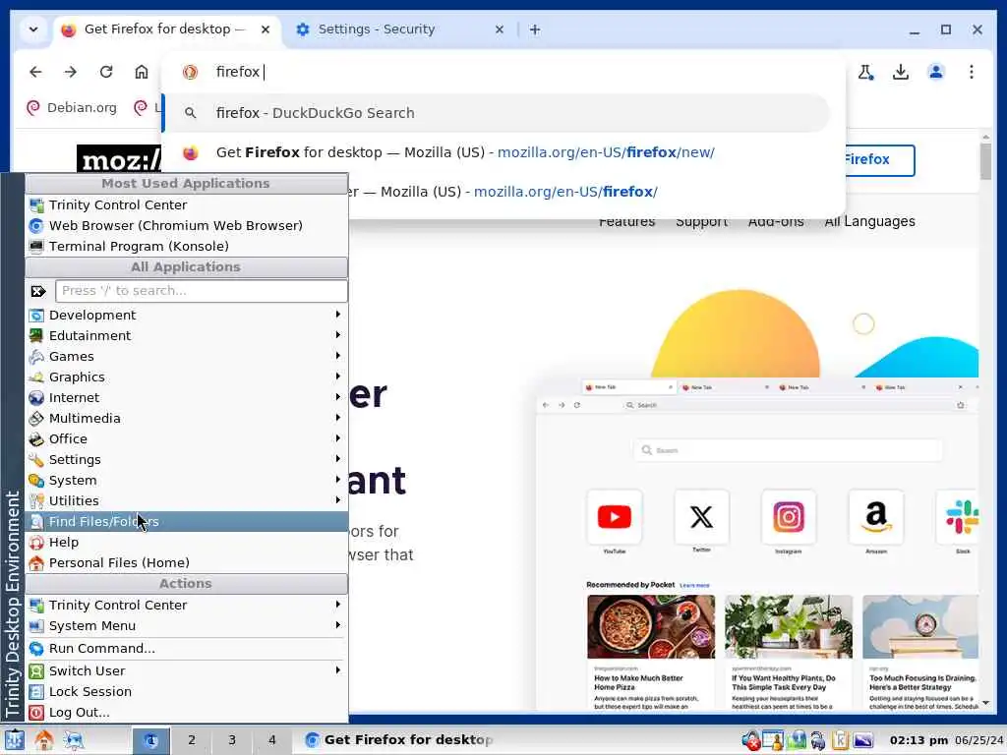
Task: Click the taskbar clock showing 02:13 pm
Action: click(918, 741)
